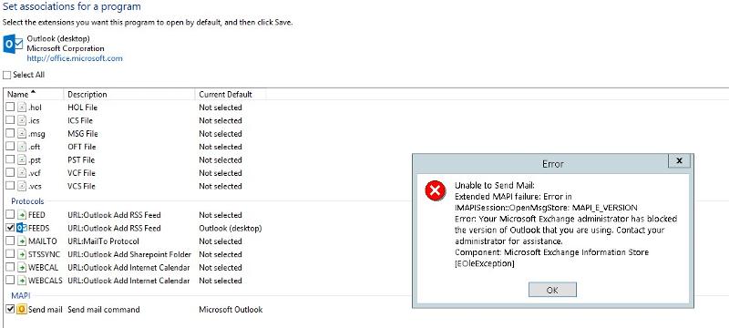Enable the Select All checkbox
This screenshot has height=328, width=729.
click(x=7, y=76)
